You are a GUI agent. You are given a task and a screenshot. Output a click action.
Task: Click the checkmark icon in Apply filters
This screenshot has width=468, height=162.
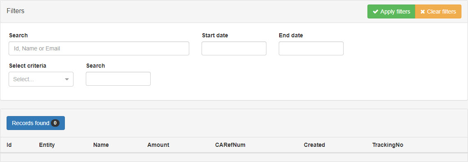click(376, 11)
